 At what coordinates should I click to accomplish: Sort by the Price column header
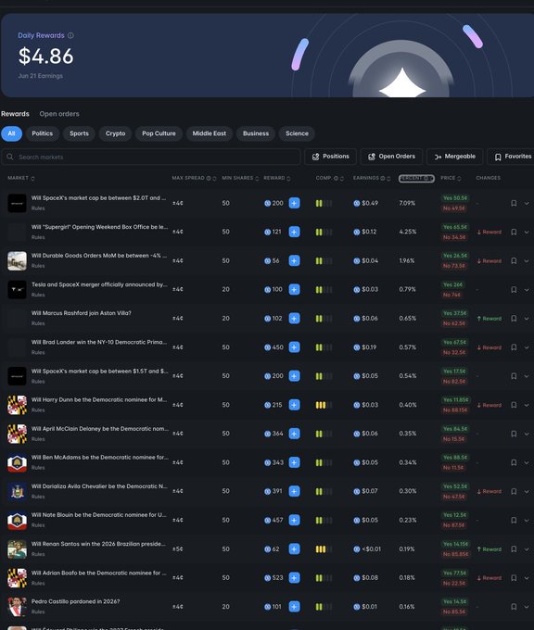(x=451, y=178)
